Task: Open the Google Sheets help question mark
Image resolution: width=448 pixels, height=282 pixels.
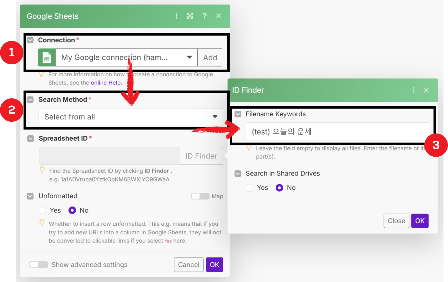Action: (x=205, y=16)
